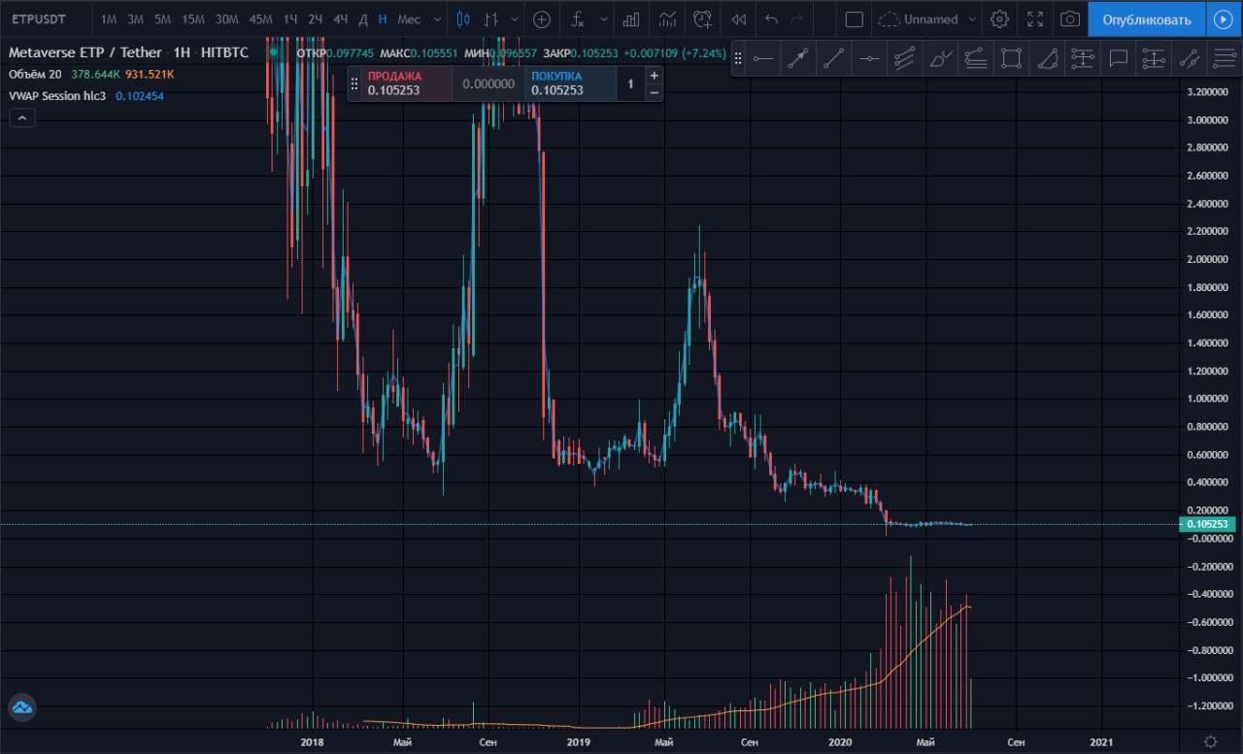Switch to the Д daily timeframe
Viewport: 1243px width, 754px height.
(x=362, y=19)
